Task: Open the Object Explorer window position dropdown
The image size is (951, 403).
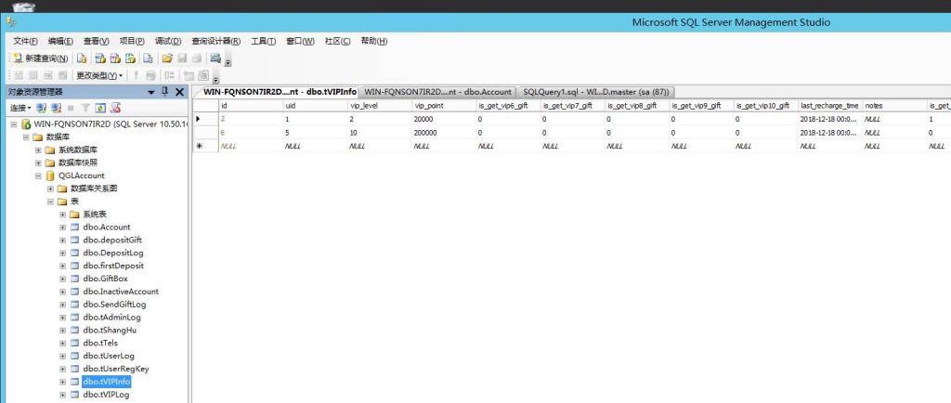Action: (151, 92)
